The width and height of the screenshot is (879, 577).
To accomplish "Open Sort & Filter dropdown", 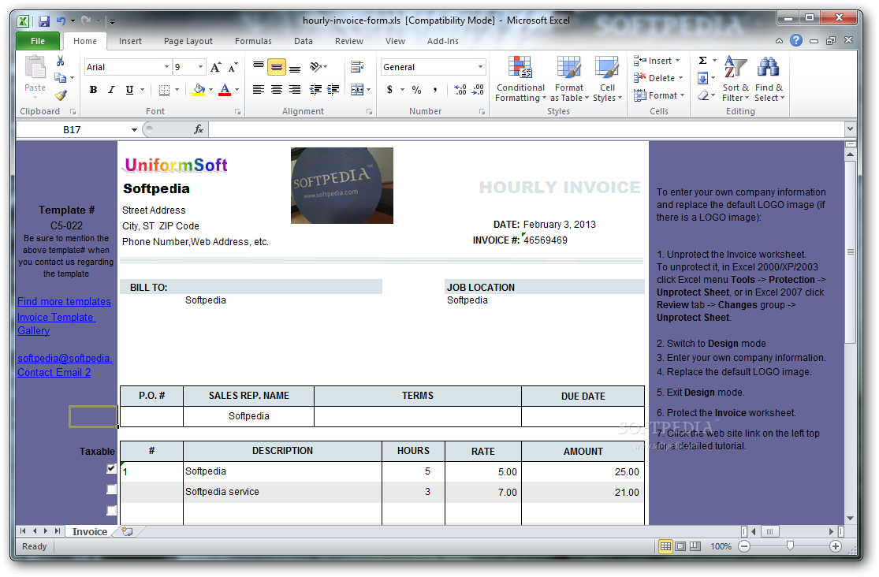I will [736, 79].
